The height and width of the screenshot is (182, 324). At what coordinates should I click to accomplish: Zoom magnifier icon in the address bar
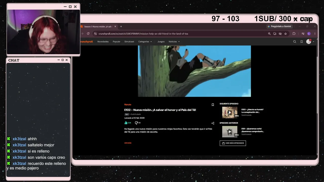coord(269,34)
